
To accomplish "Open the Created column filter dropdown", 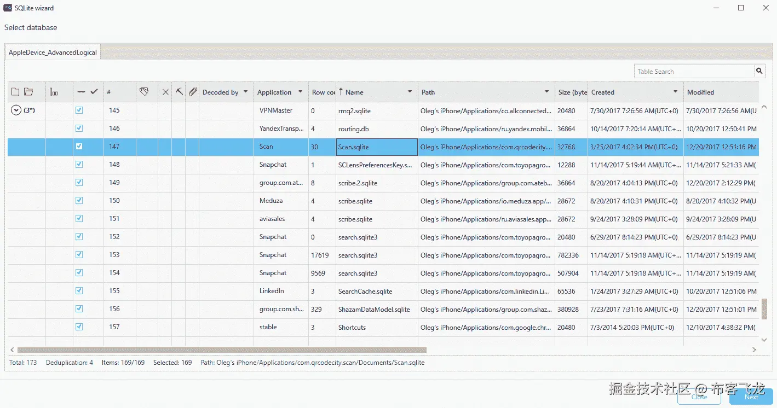I will (676, 92).
